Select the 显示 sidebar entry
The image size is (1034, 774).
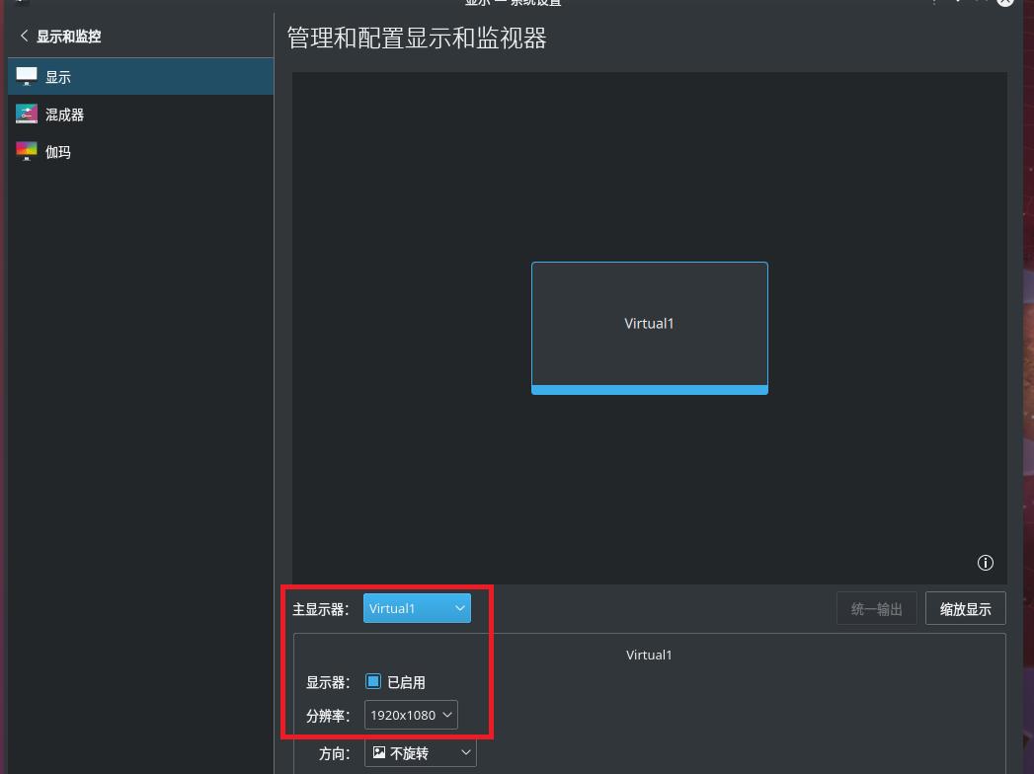click(x=58, y=77)
